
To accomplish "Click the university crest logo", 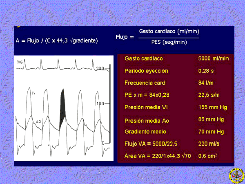I will tap(236, 176).
